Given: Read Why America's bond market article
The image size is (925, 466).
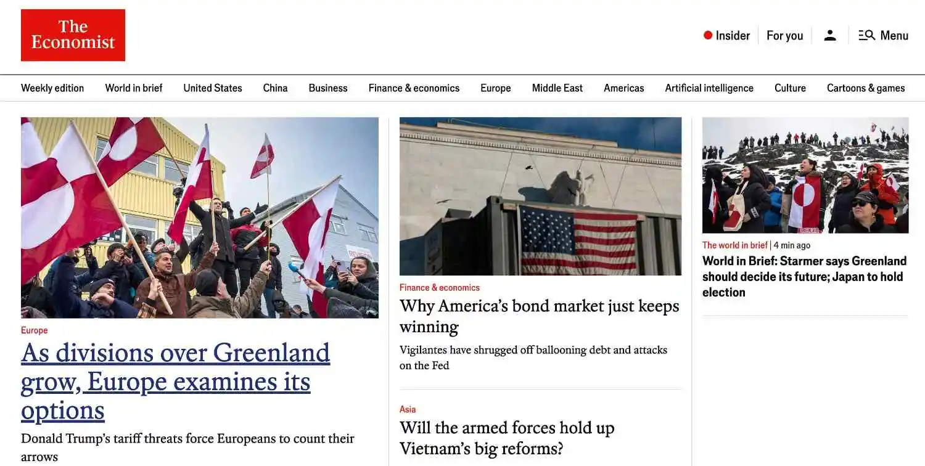Looking at the screenshot, I should tap(540, 316).
